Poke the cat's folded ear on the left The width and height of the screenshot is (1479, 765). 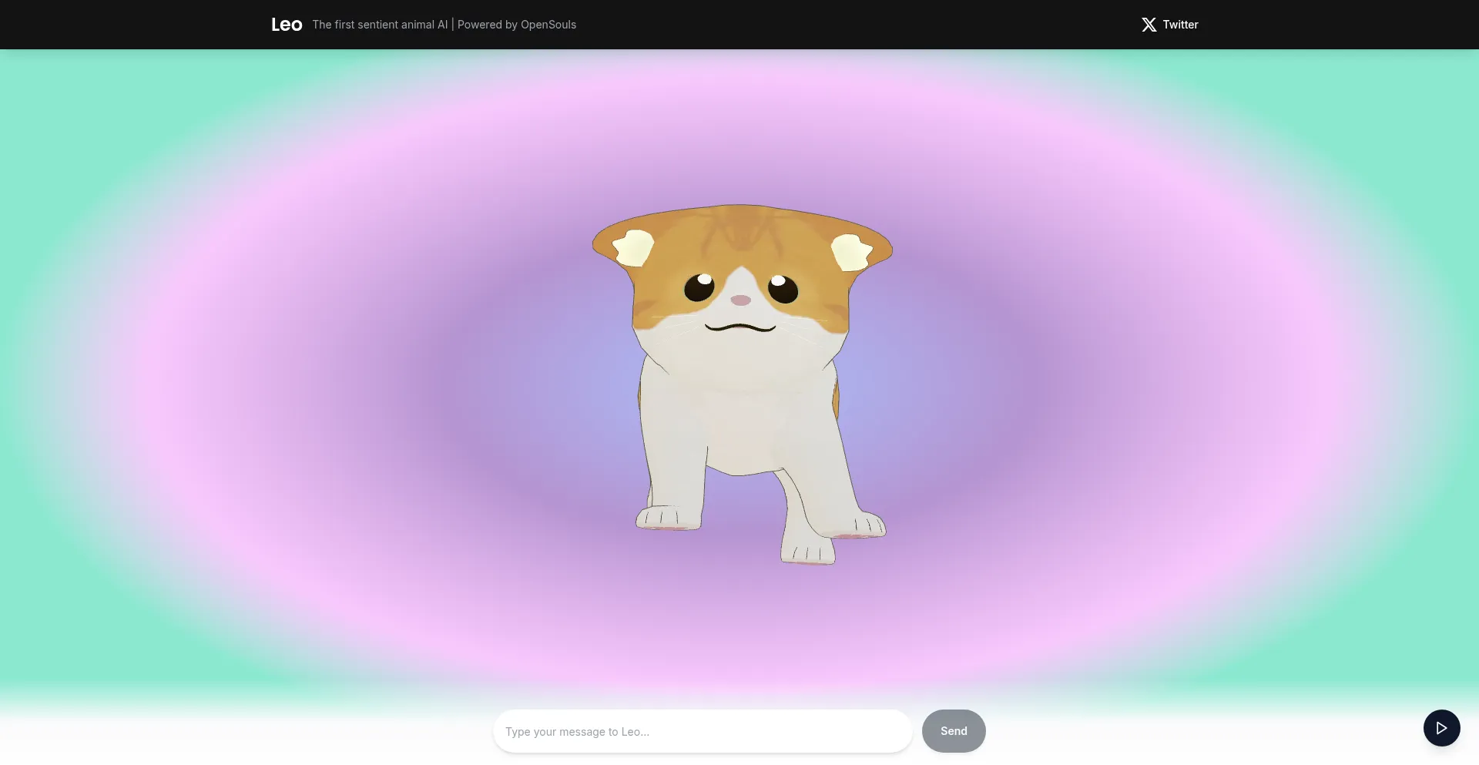coord(632,248)
